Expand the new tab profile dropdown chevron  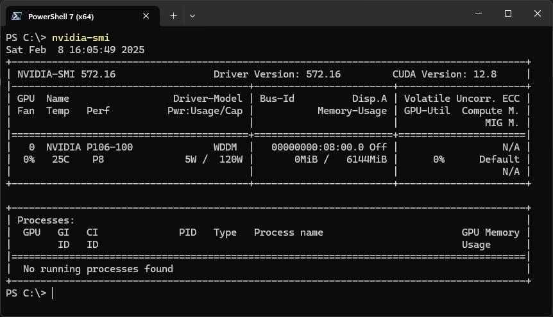192,16
